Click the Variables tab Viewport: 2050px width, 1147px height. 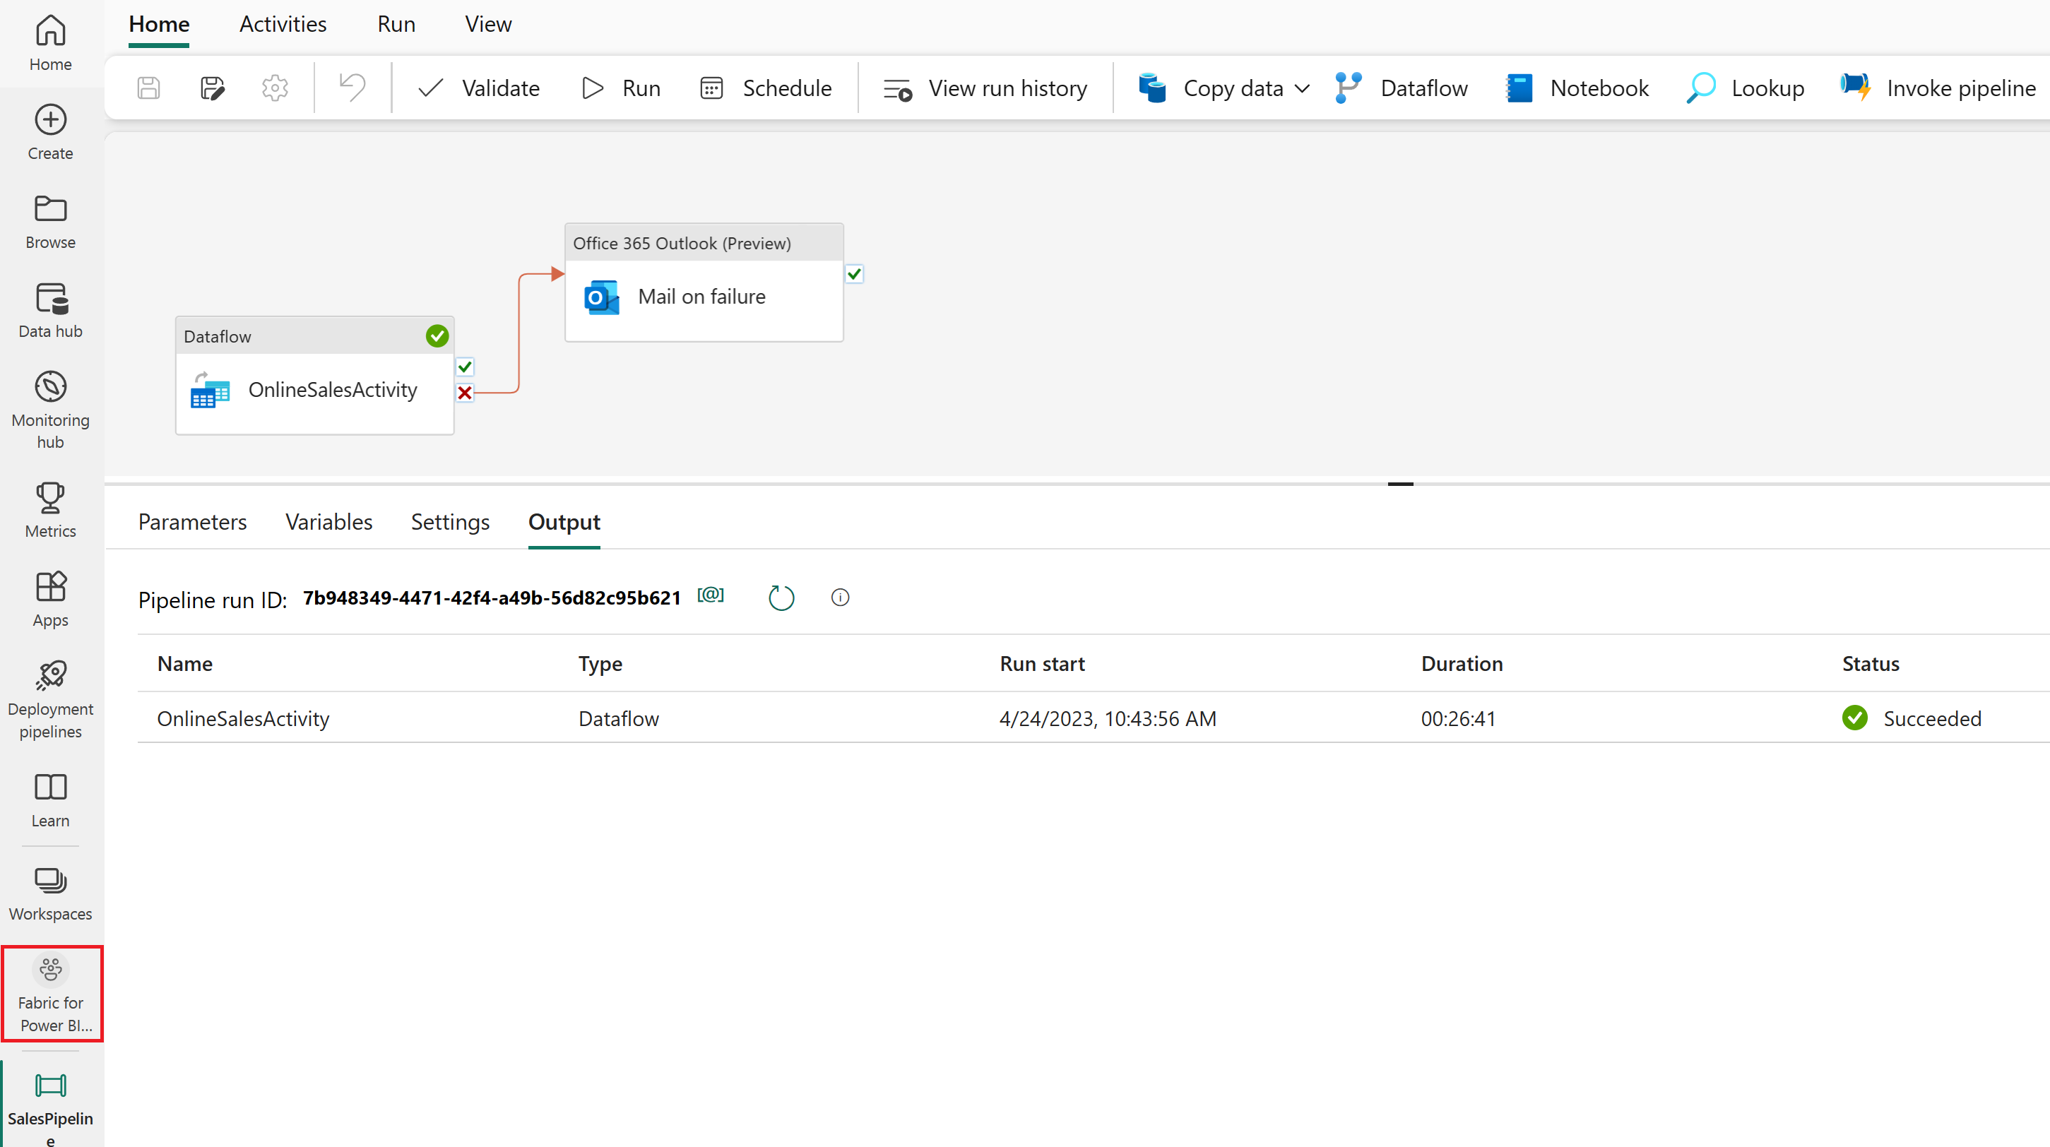pos(328,522)
